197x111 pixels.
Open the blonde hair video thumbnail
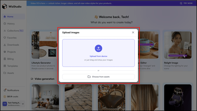pyautogui.click(x=145, y=97)
